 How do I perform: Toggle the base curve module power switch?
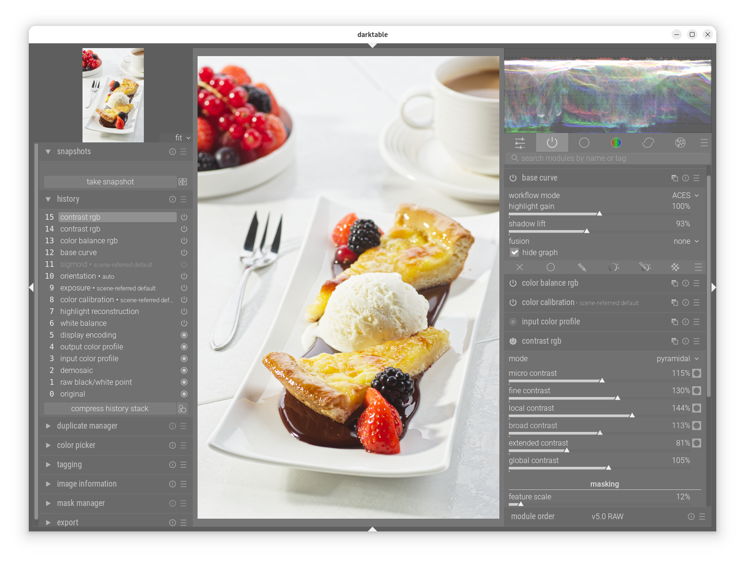pyautogui.click(x=513, y=178)
